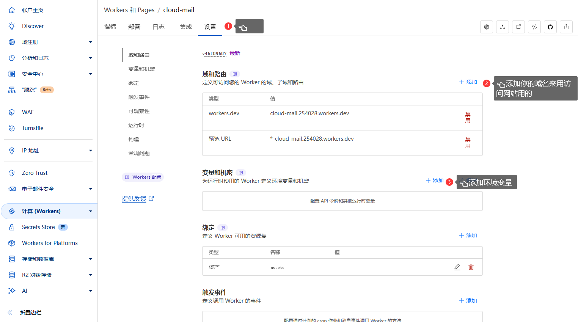禁用 workers.dev 路由
This screenshot has width=578, height=322.
click(x=468, y=118)
